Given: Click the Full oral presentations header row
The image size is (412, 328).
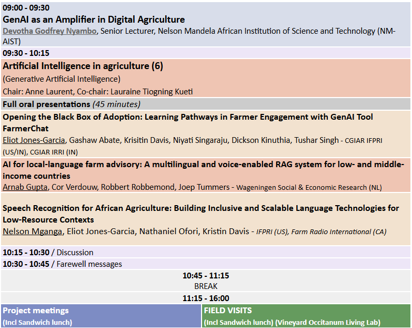Looking at the screenshot, I should pyautogui.click(x=72, y=104).
